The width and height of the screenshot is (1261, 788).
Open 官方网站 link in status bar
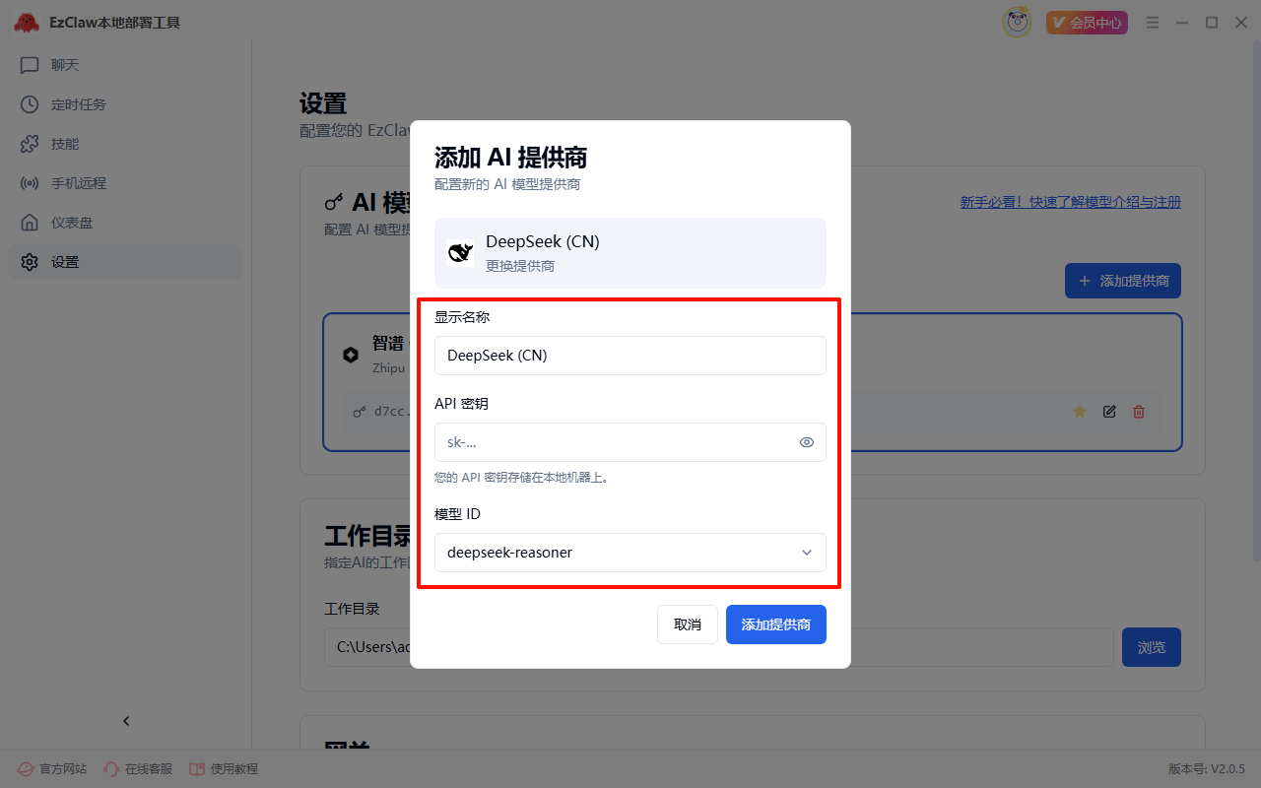(52, 768)
